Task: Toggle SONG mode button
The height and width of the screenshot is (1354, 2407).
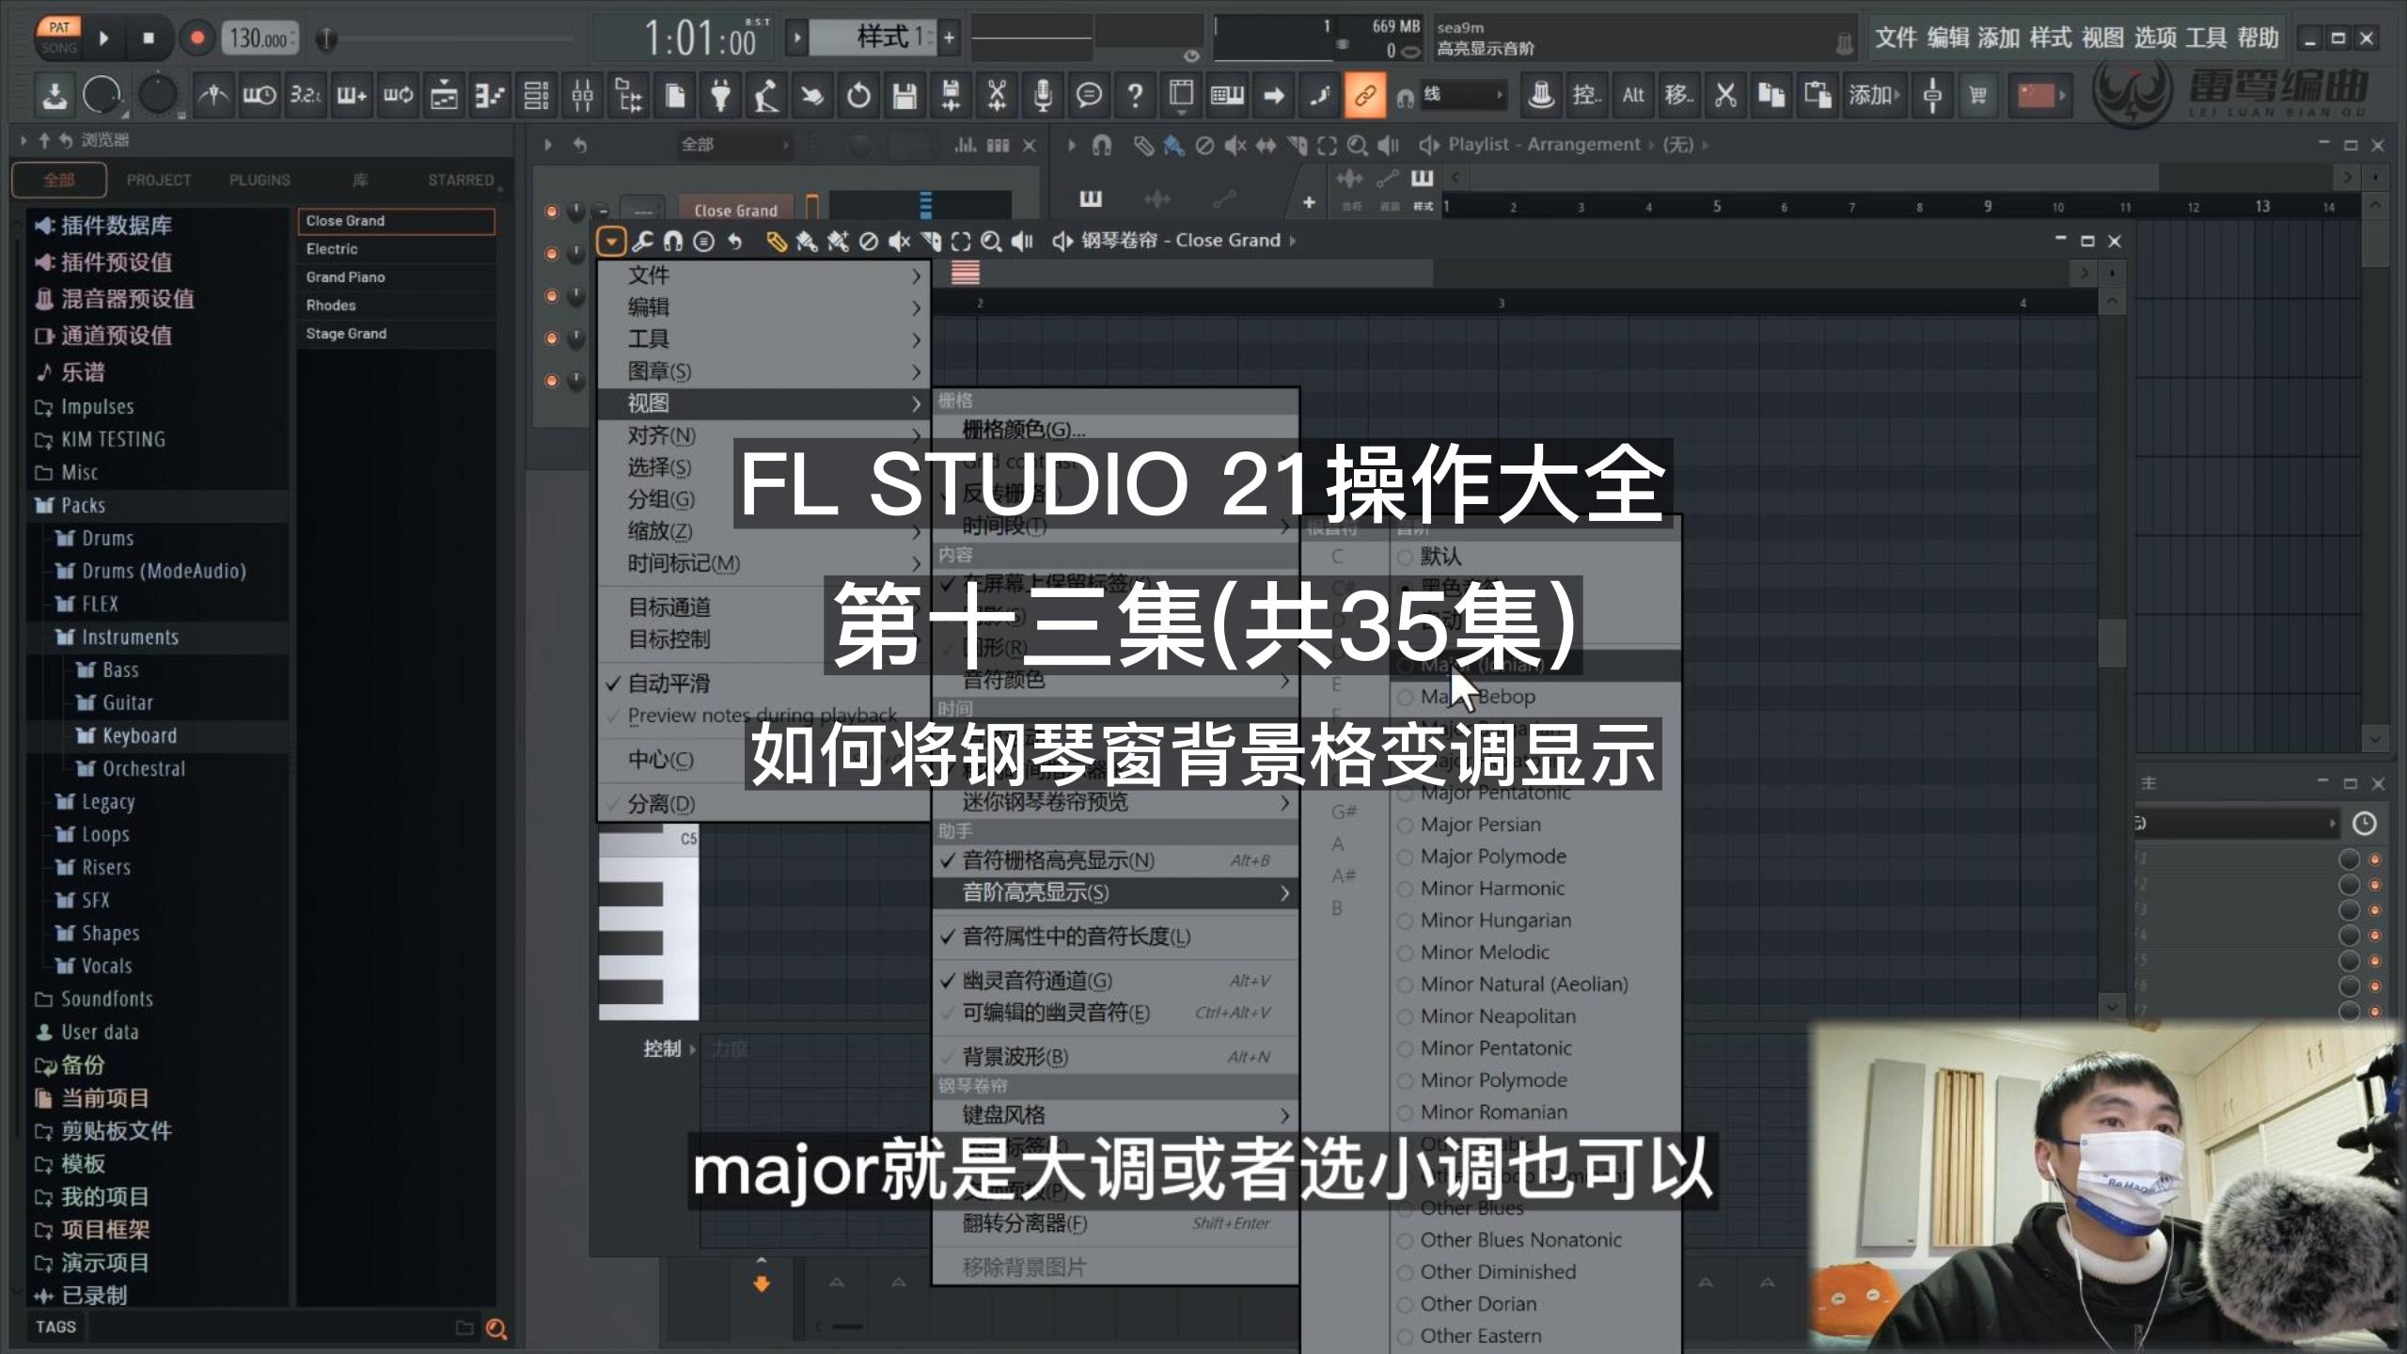Action: [x=59, y=48]
